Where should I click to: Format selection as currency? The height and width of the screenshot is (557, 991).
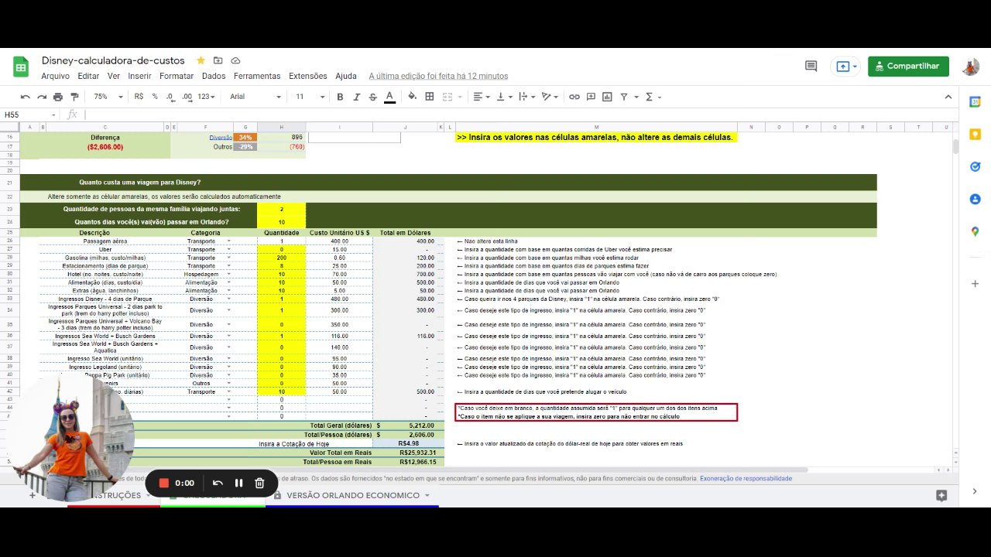[139, 97]
